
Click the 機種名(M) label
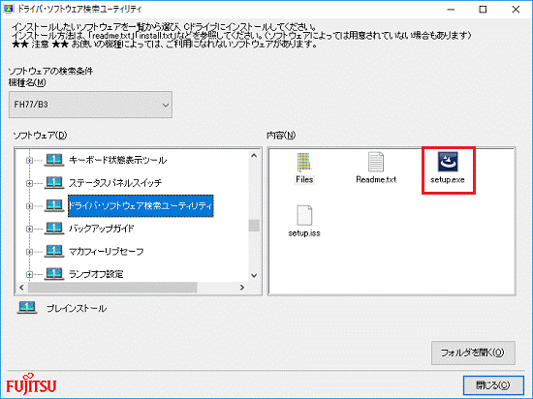click(27, 82)
